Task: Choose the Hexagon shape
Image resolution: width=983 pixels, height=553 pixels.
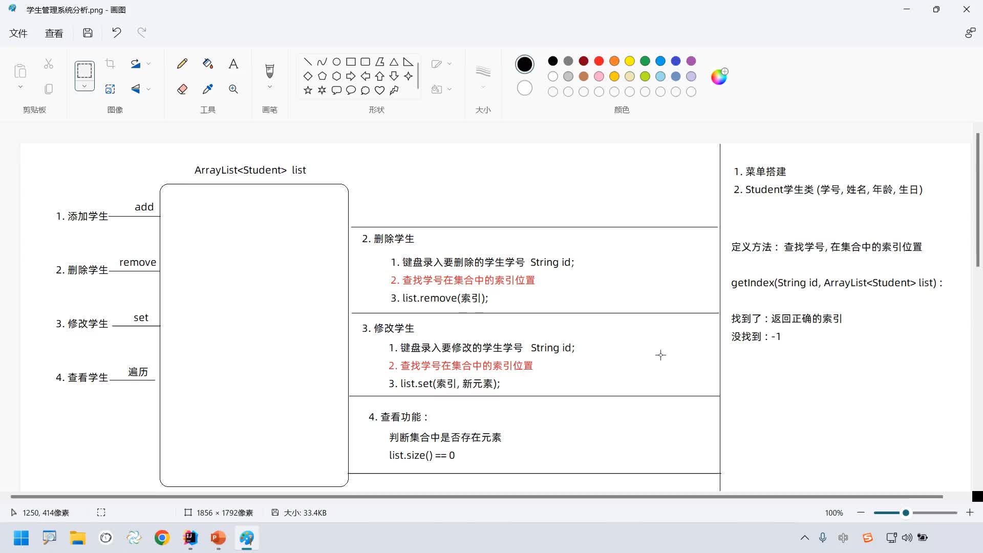Action: tap(336, 76)
